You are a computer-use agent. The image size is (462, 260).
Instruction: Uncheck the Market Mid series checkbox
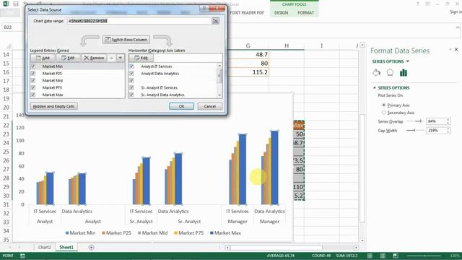point(33,80)
